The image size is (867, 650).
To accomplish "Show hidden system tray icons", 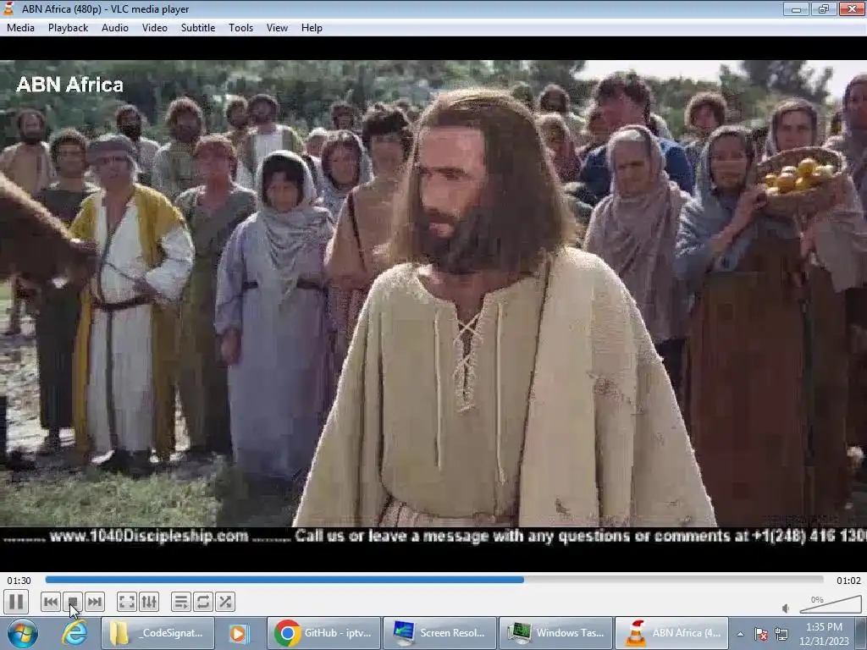I will point(740,634).
